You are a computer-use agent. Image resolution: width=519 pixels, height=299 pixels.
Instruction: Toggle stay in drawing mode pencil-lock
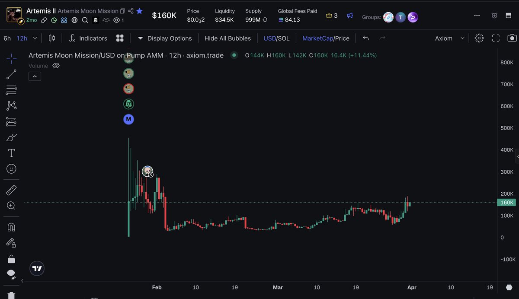[12, 243]
